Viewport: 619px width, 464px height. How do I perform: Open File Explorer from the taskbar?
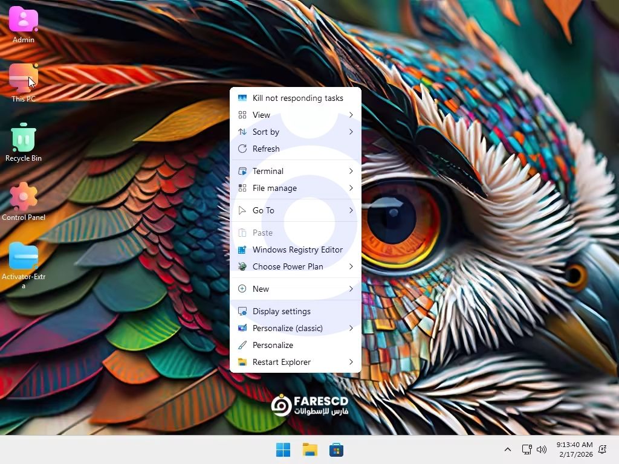(310, 449)
